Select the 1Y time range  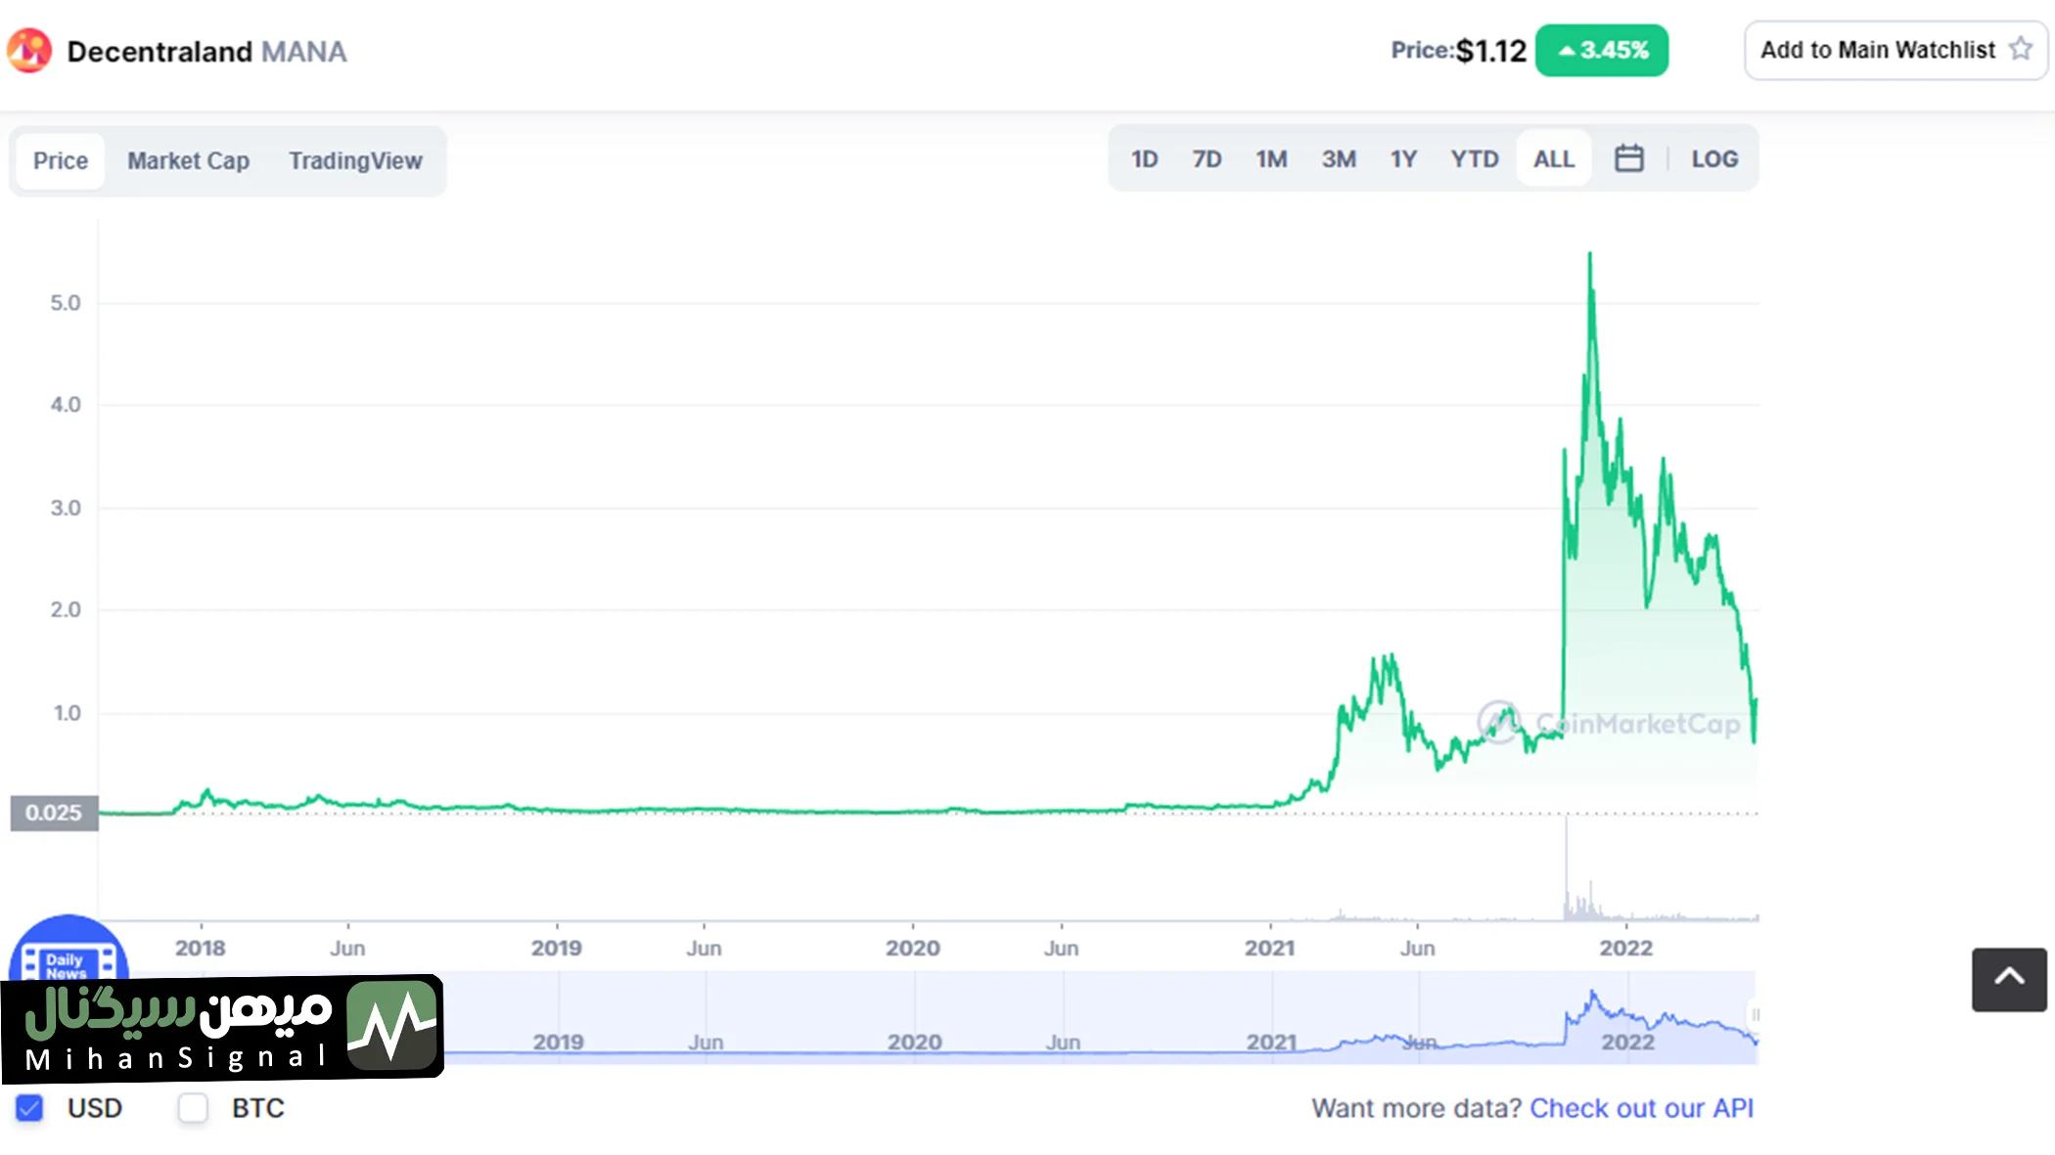[1403, 158]
